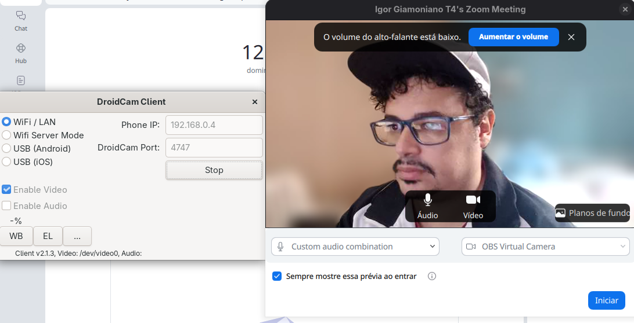Image resolution: width=634 pixels, height=323 pixels.
Task: Click Aumentar o volume button
Action: [x=513, y=36]
